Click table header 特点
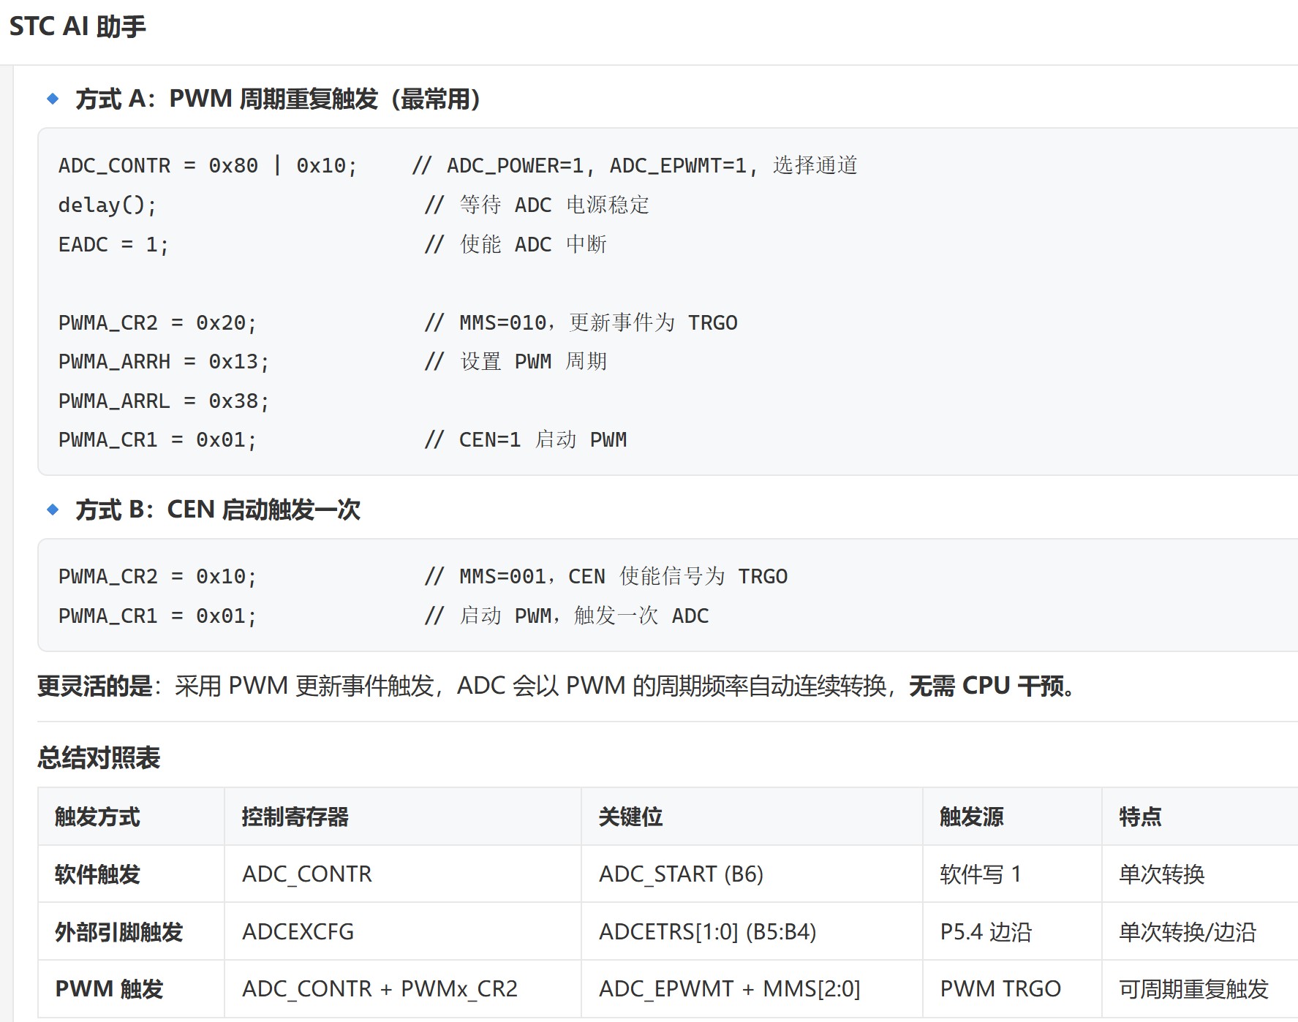1298x1022 pixels. pyautogui.click(x=1140, y=817)
